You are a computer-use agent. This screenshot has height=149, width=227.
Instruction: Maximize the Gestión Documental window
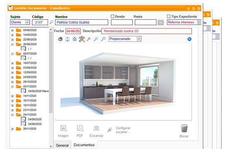pos(193,8)
